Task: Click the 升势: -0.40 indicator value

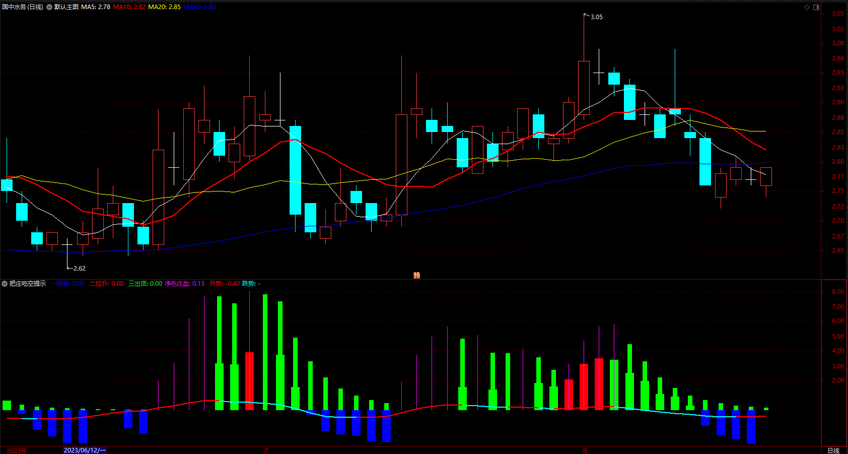Action: point(225,284)
